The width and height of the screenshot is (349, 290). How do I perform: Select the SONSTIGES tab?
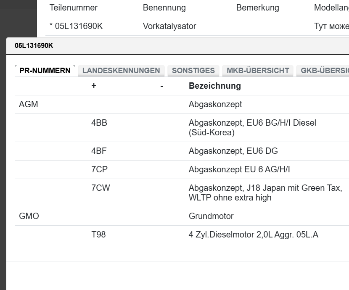point(193,71)
